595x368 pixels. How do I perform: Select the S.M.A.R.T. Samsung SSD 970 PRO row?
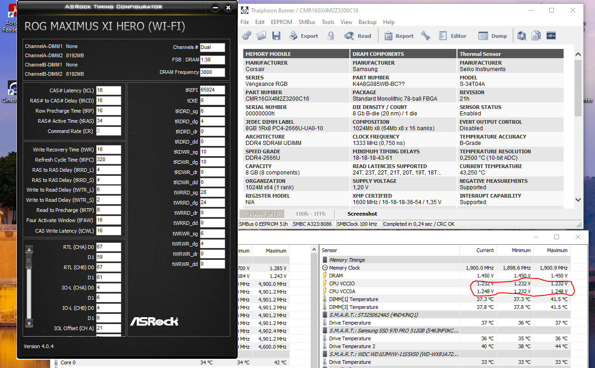[446, 331]
